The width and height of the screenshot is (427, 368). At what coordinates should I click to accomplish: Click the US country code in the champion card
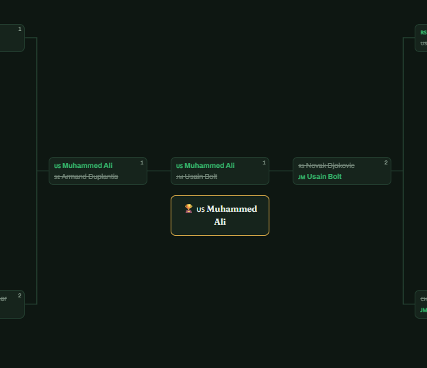pos(201,210)
